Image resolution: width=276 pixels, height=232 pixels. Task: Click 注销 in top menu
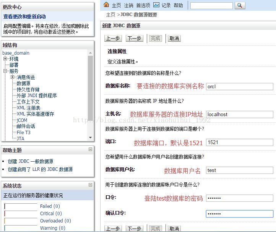click(128, 5)
